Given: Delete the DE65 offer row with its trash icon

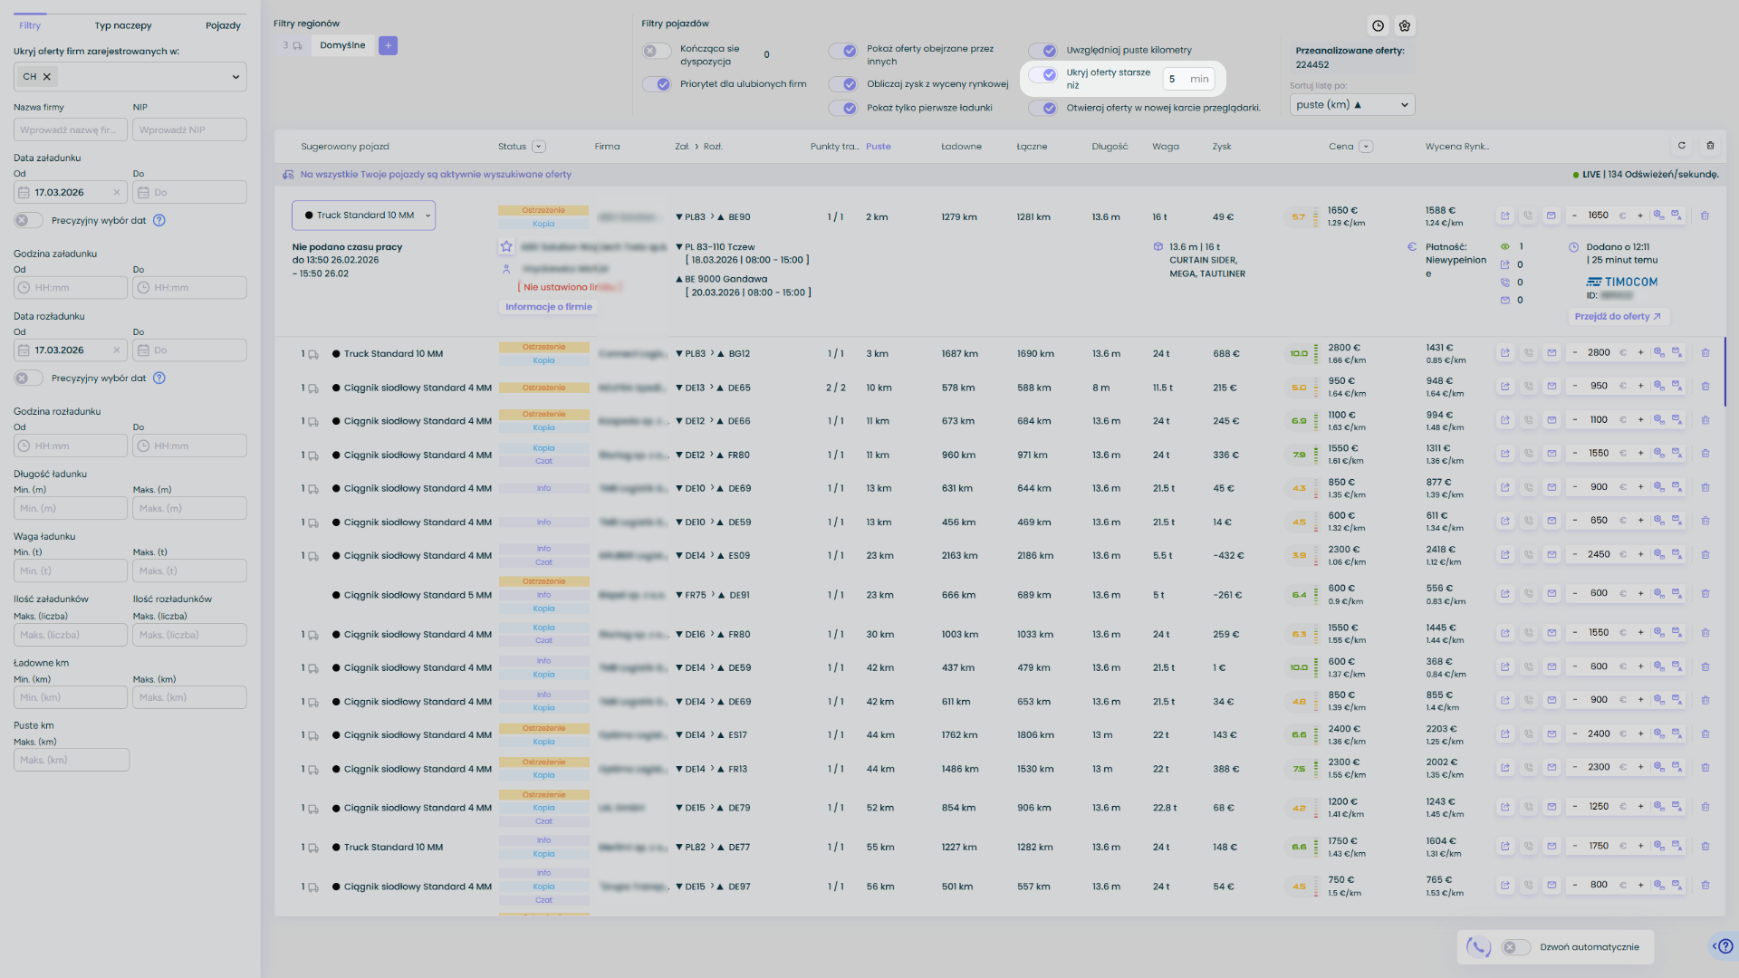Looking at the screenshot, I should [x=1705, y=387].
